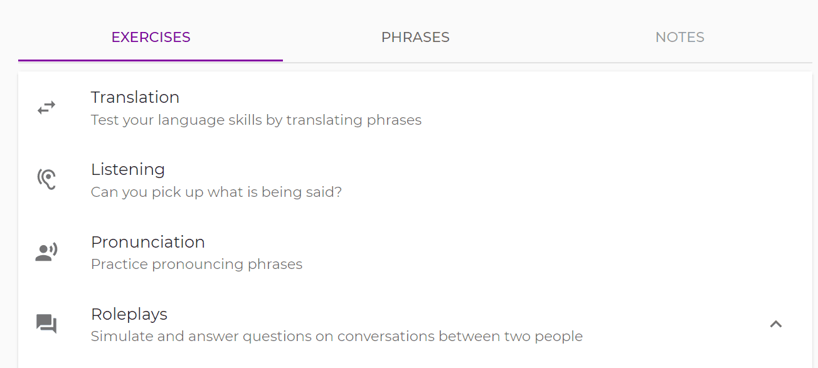Screen dimensions: 818x368
Task: Click the speaking-person Pronunciation icon
Action: click(x=46, y=252)
